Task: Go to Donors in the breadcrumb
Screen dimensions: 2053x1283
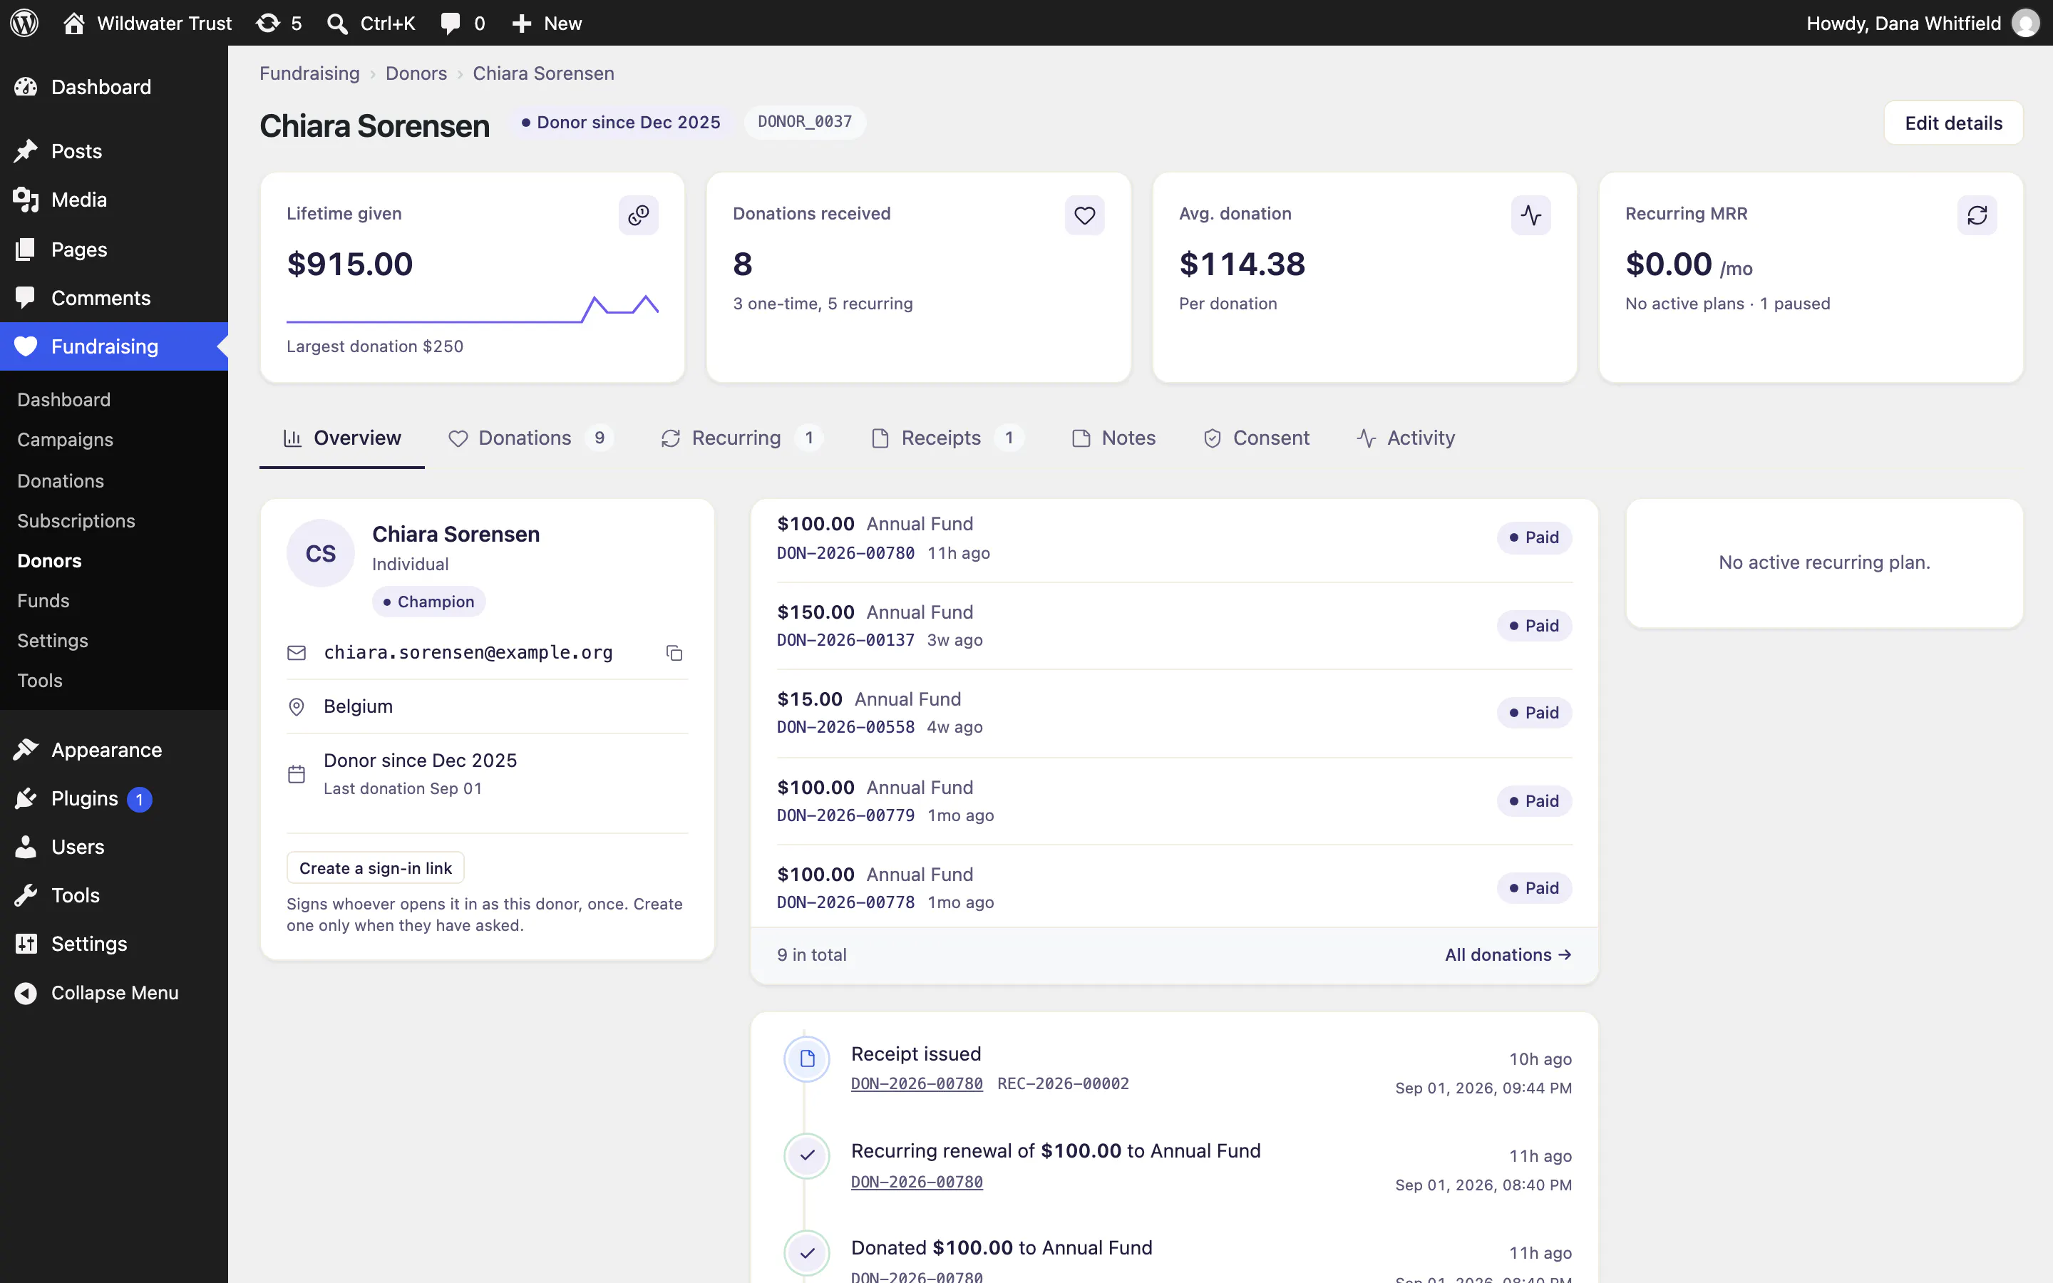Action: click(x=416, y=74)
